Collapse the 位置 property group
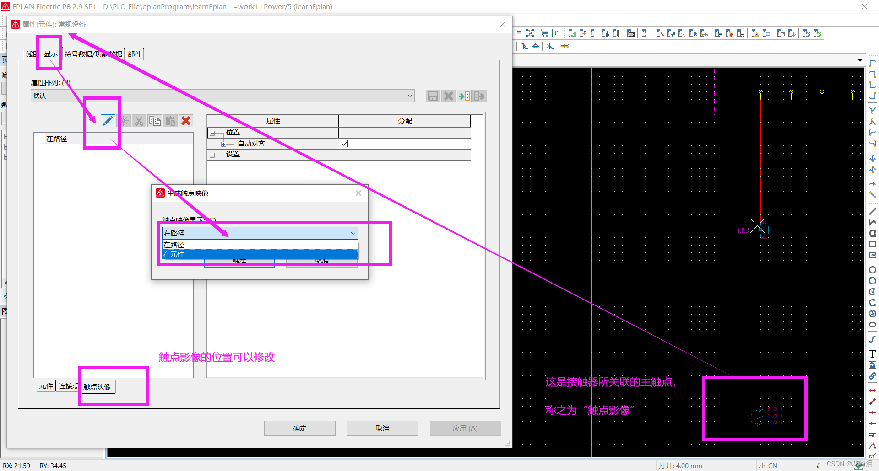The width and height of the screenshot is (879, 471). pos(212,133)
